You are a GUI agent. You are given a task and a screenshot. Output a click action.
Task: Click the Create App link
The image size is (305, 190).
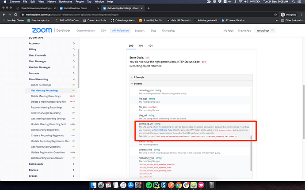pos(244,30)
